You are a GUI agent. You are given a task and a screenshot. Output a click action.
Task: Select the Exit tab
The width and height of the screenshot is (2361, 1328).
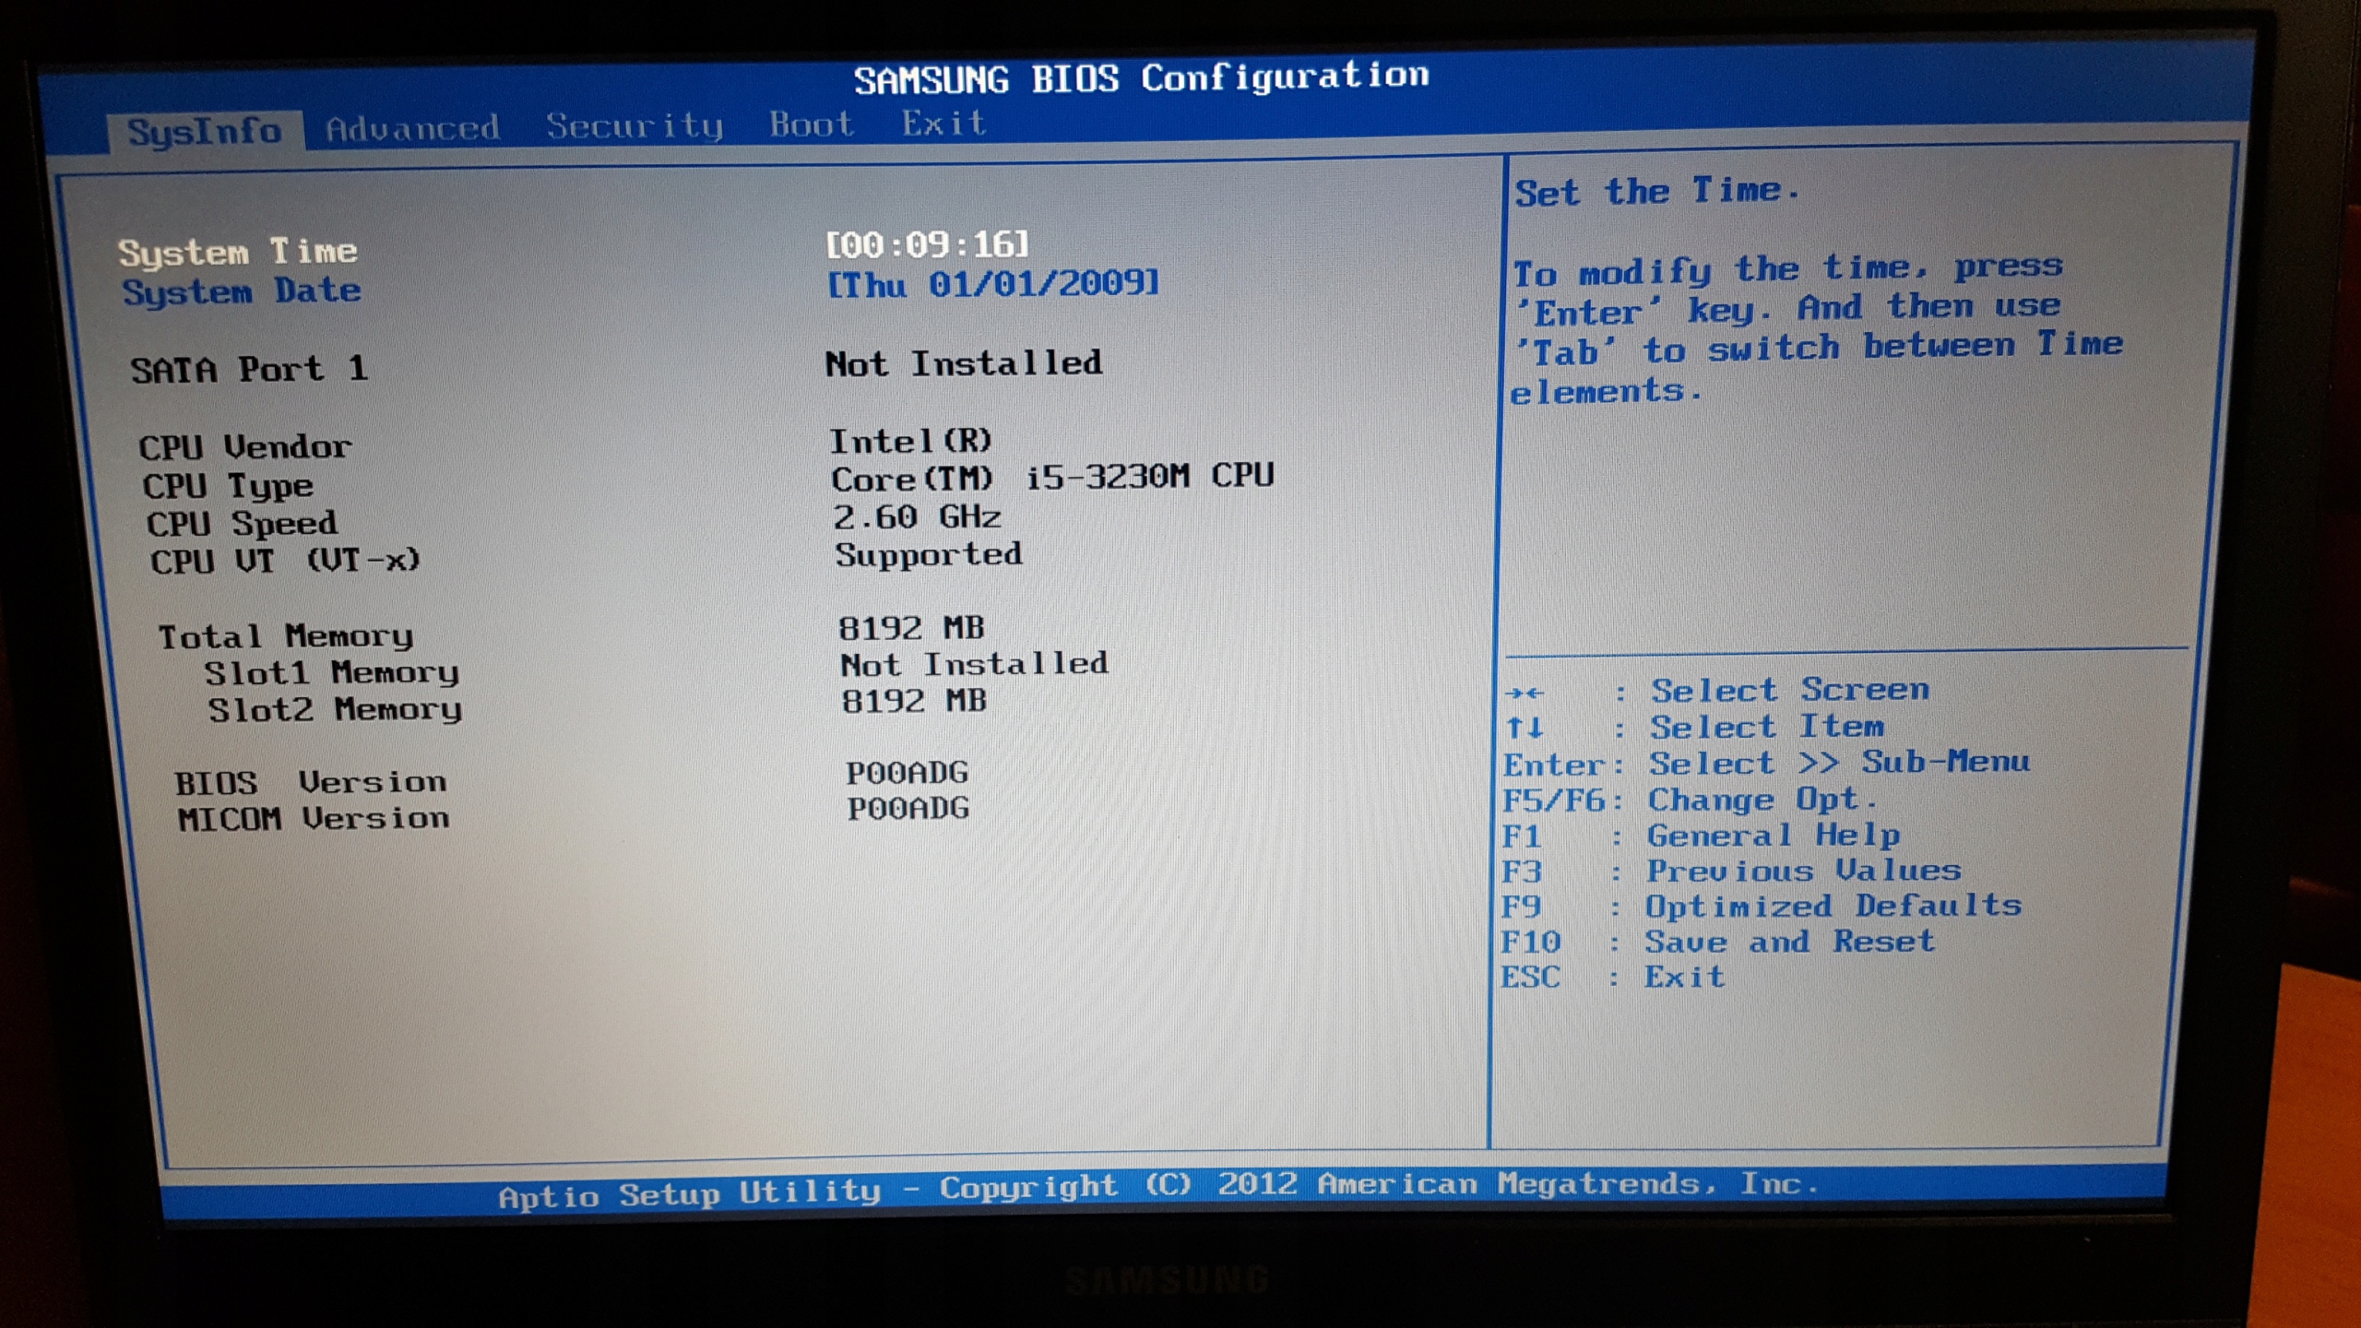click(943, 123)
